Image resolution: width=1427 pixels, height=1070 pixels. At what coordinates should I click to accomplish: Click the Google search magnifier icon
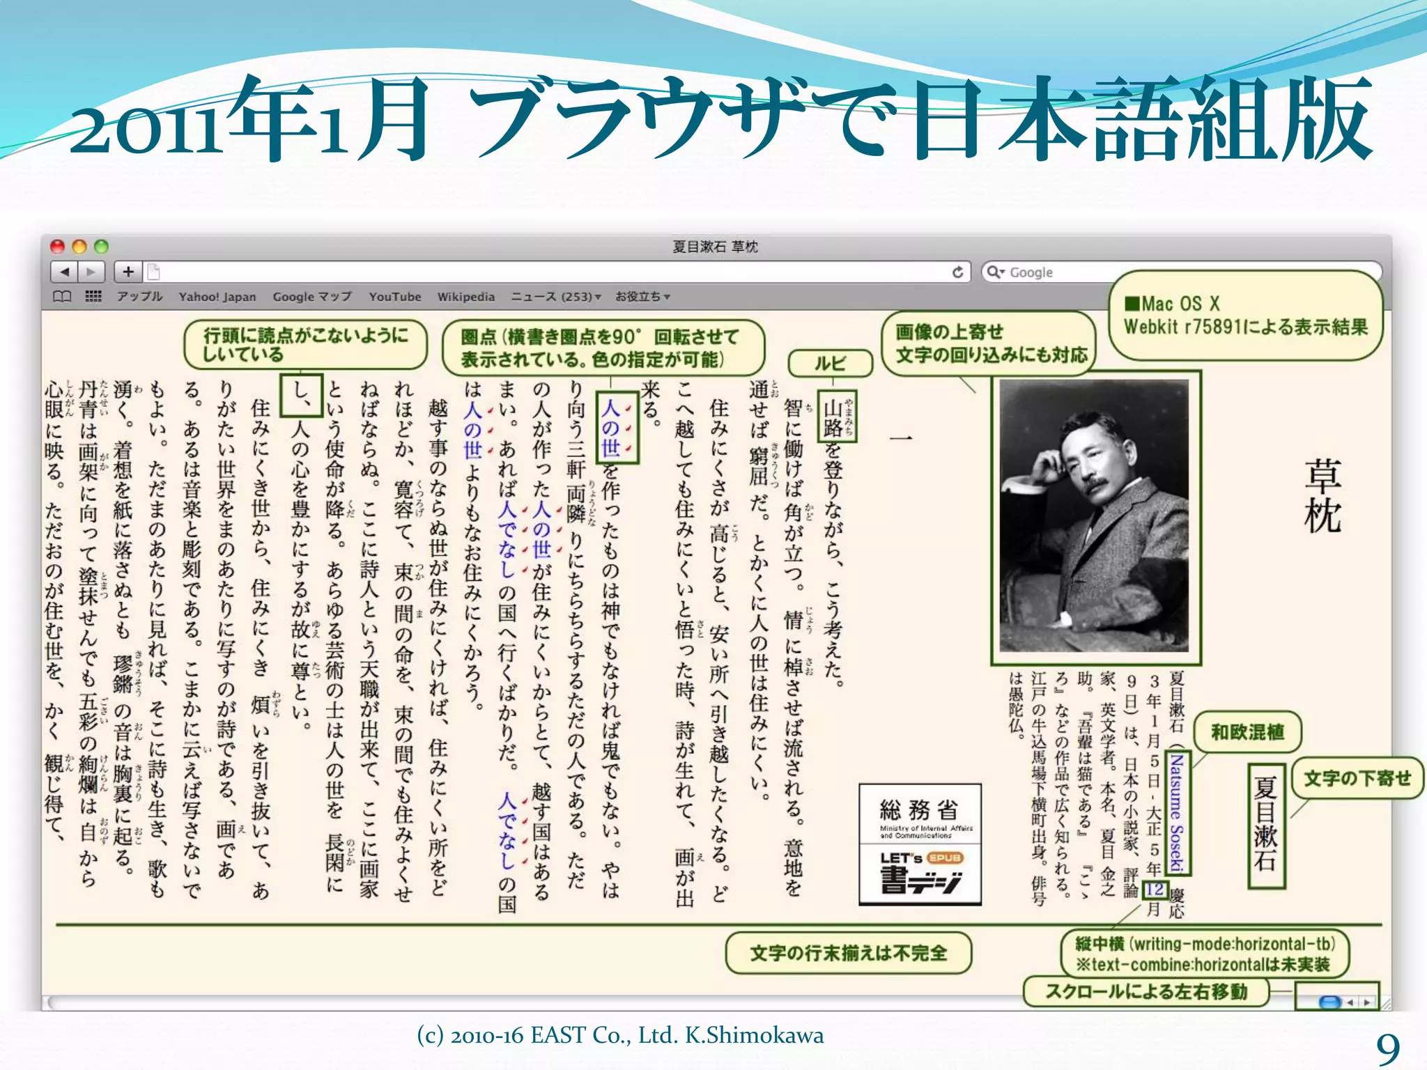[x=995, y=272]
